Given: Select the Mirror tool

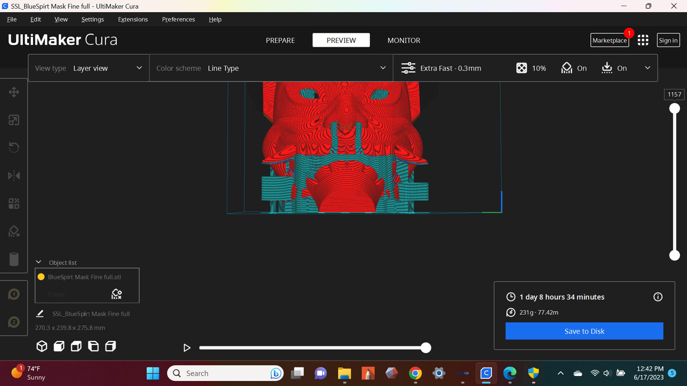Looking at the screenshot, I should (14, 175).
